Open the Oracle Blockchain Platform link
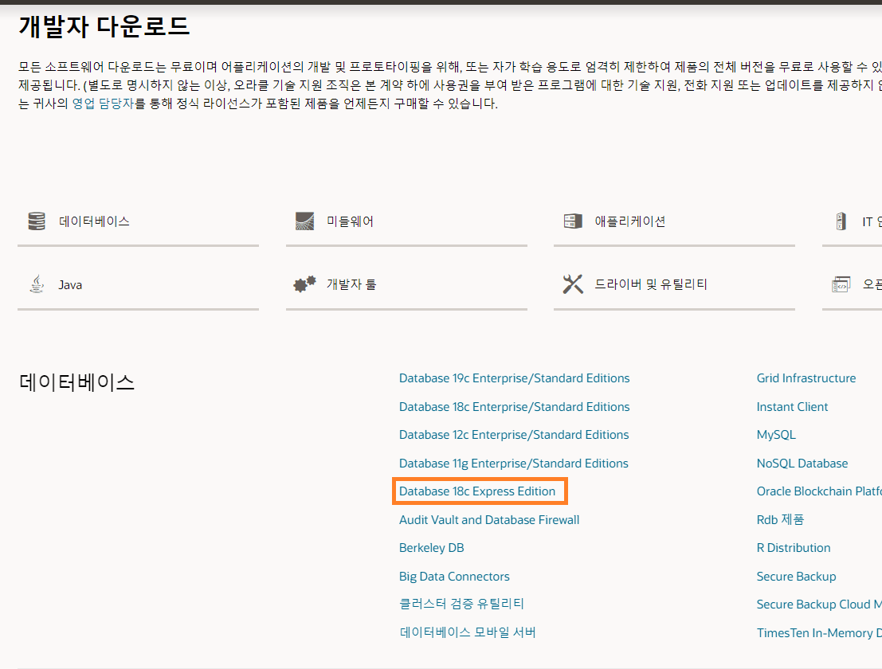Image resolution: width=882 pixels, height=669 pixels. [x=819, y=491]
